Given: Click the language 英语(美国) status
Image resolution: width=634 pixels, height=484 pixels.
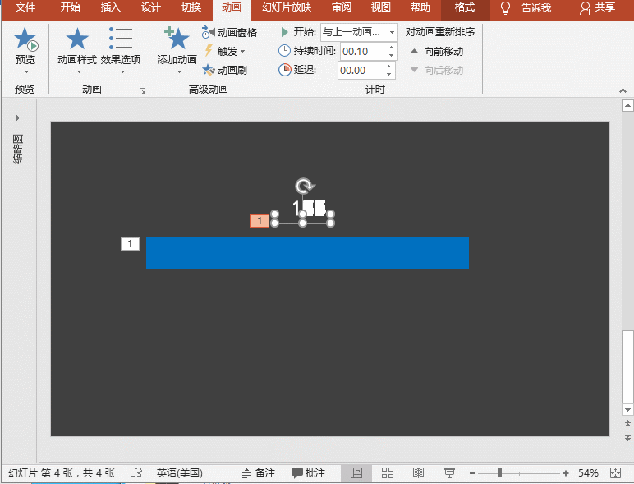Looking at the screenshot, I should coord(179,472).
